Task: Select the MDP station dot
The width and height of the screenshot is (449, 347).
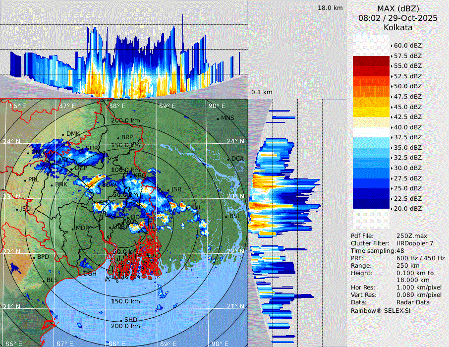Action: coord(72,229)
